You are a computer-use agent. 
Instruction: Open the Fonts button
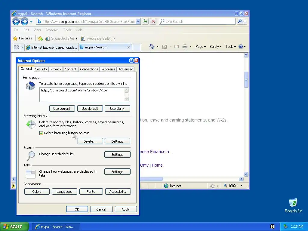91,192
